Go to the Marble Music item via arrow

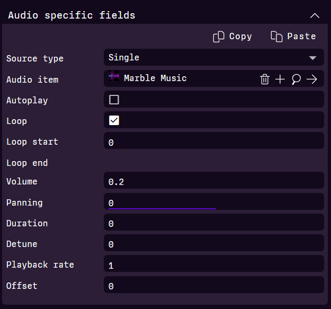click(312, 80)
